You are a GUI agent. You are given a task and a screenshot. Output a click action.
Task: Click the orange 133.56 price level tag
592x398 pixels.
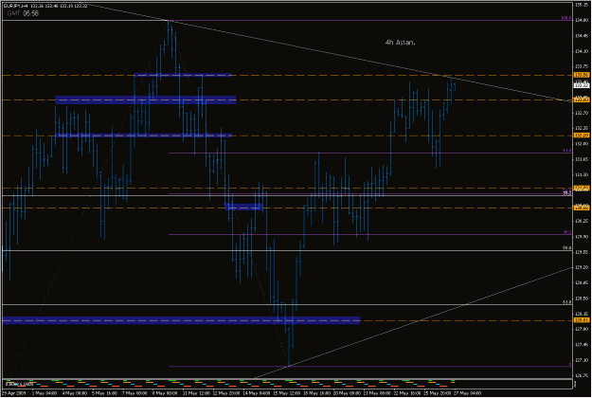tap(581, 75)
